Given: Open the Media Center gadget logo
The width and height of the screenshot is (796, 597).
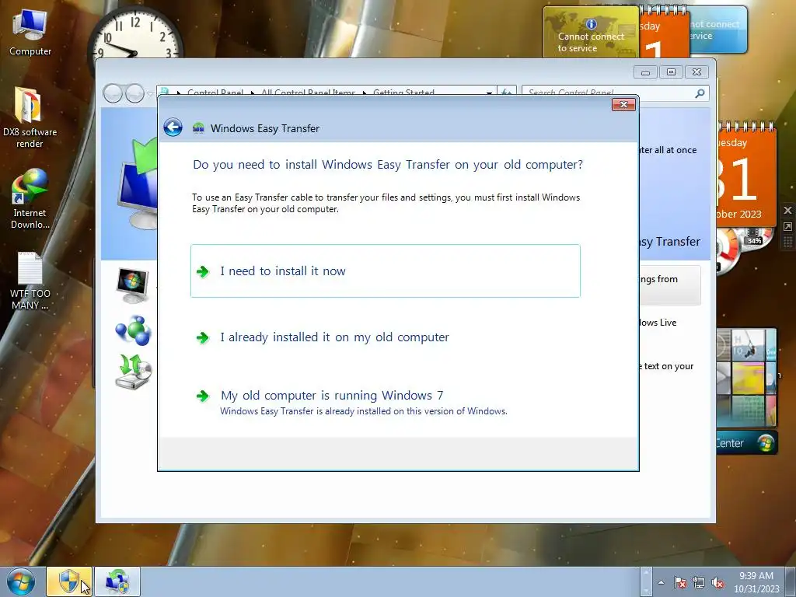Looking at the screenshot, I should [x=766, y=442].
